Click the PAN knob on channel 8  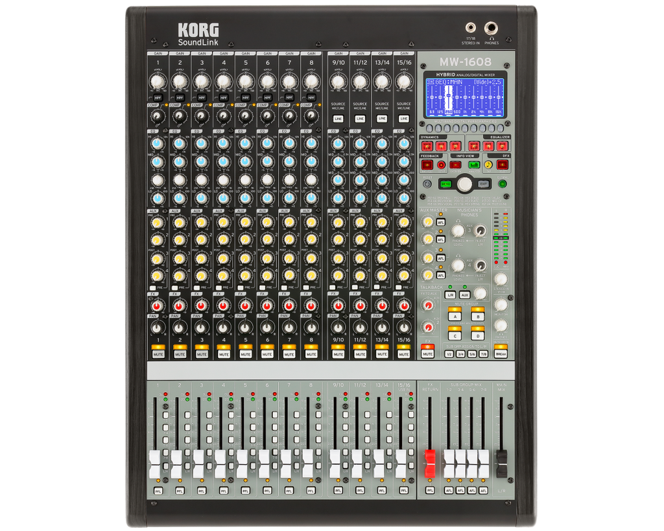click(311, 327)
